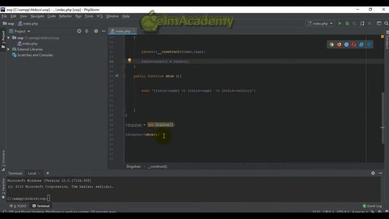Open Search Everywhere magnifier icon

(387, 23)
